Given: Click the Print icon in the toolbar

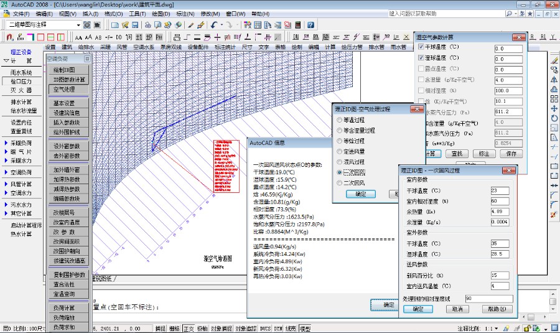Looking at the screenshot, I should 147,25.
